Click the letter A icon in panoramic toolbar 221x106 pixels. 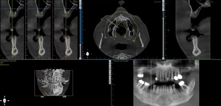point(110,74)
